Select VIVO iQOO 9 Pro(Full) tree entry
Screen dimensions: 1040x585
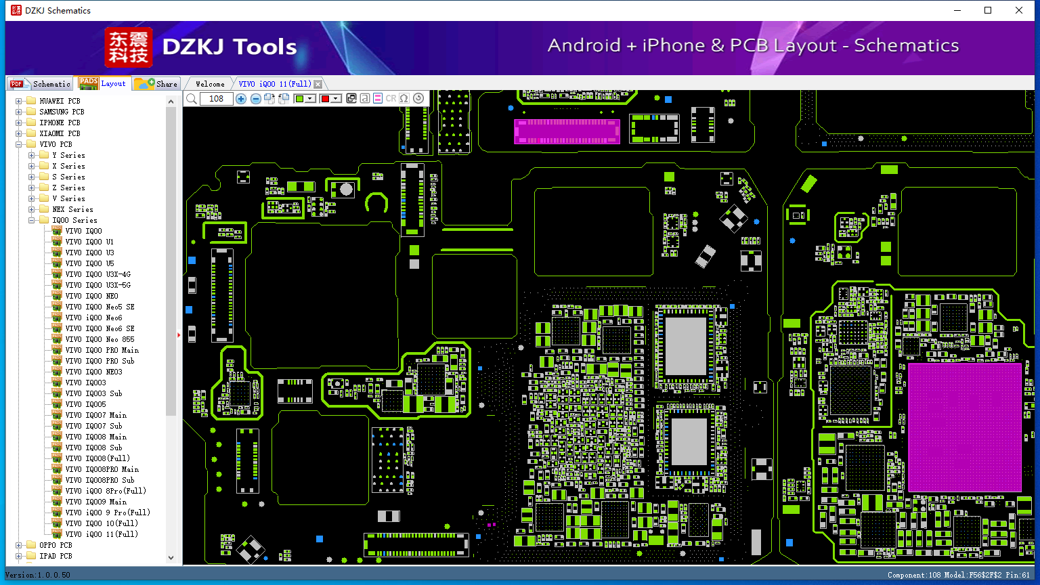coord(108,513)
